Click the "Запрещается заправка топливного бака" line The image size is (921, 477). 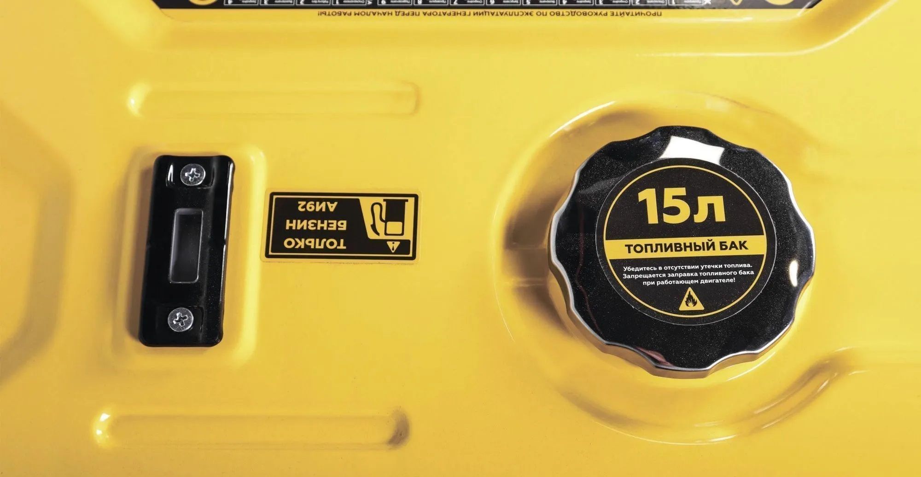(x=688, y=275)
